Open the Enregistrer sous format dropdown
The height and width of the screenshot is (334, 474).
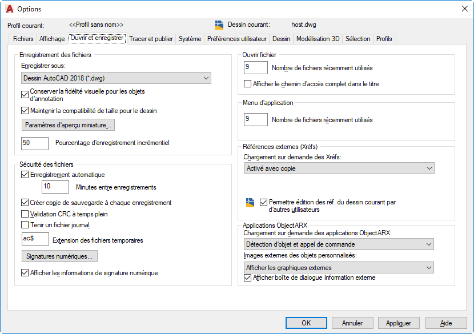click(x=116, y=78)
